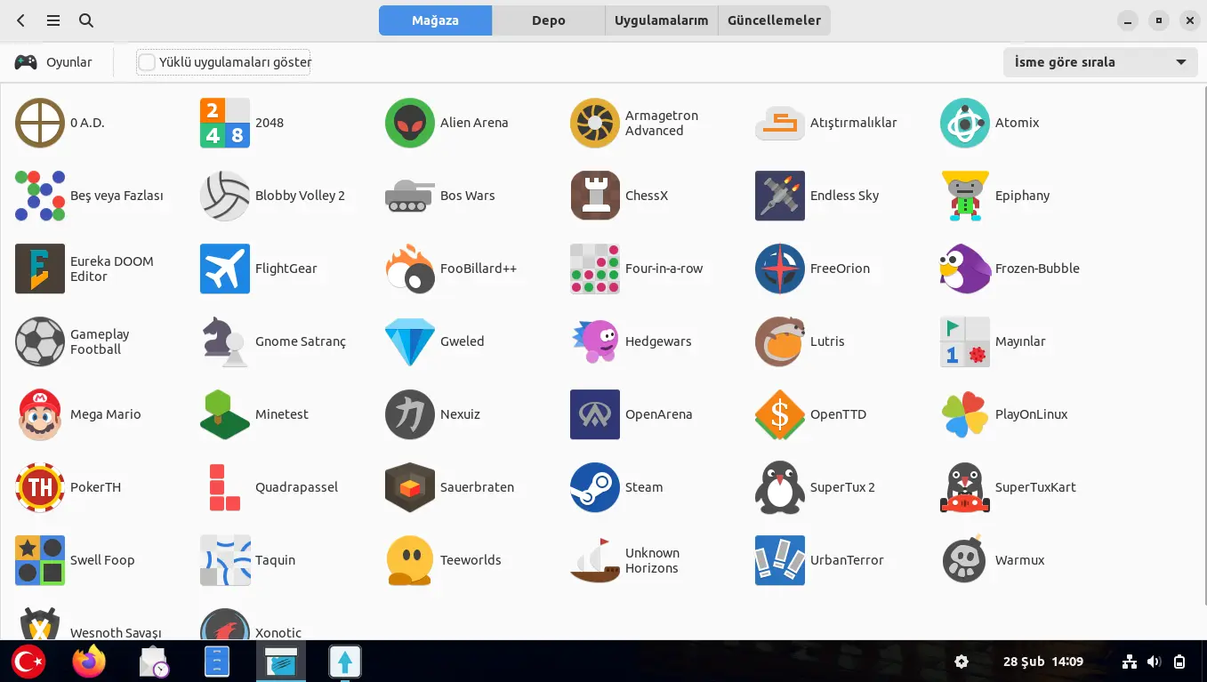The height and width of the screenshot is (682, 1207).
Task: Select the Hedgewars pink hedgehog icon
Action: pos(595,341)
